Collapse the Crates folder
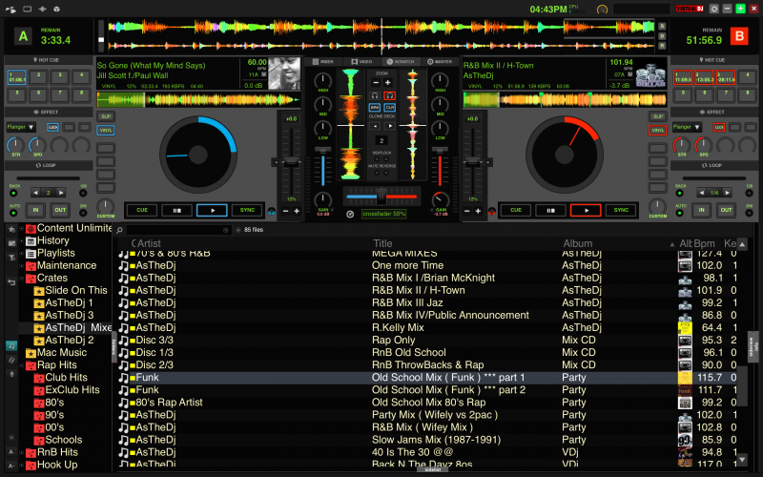Viewport: 763px width, 477px height. (21, 279)
